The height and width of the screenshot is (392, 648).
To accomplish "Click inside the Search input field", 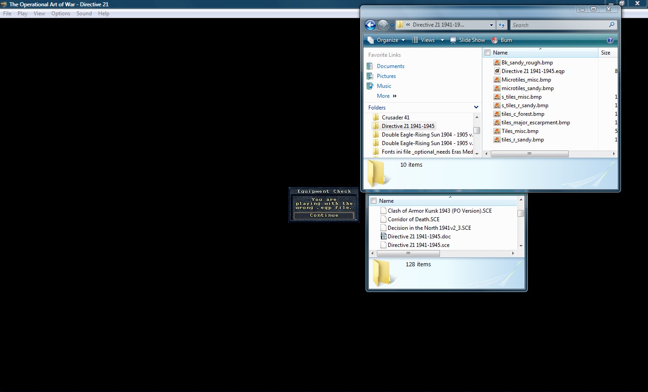I will pos(558,25).
